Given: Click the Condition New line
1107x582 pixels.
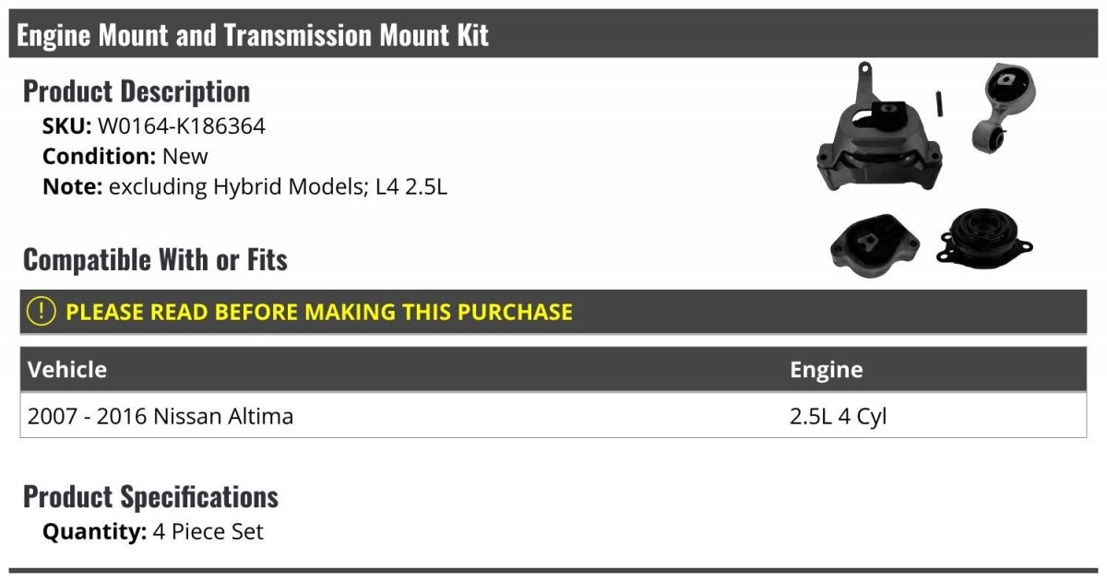Looking at the screenshot, I should (x=125, y=156).
